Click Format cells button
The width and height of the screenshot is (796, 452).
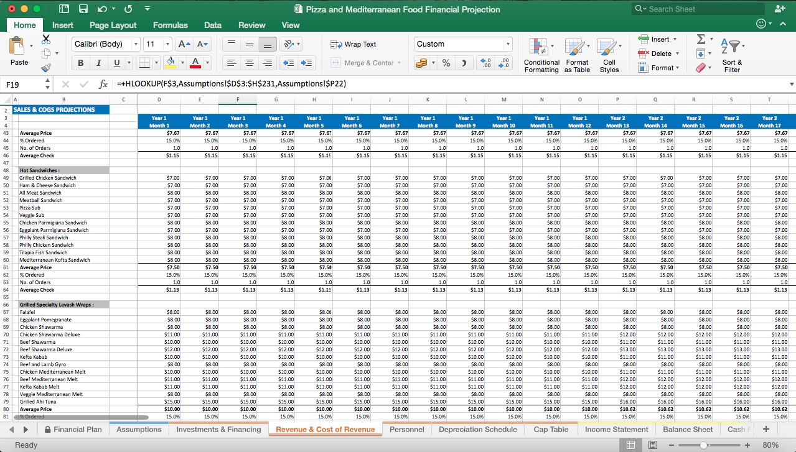(659, 68)
